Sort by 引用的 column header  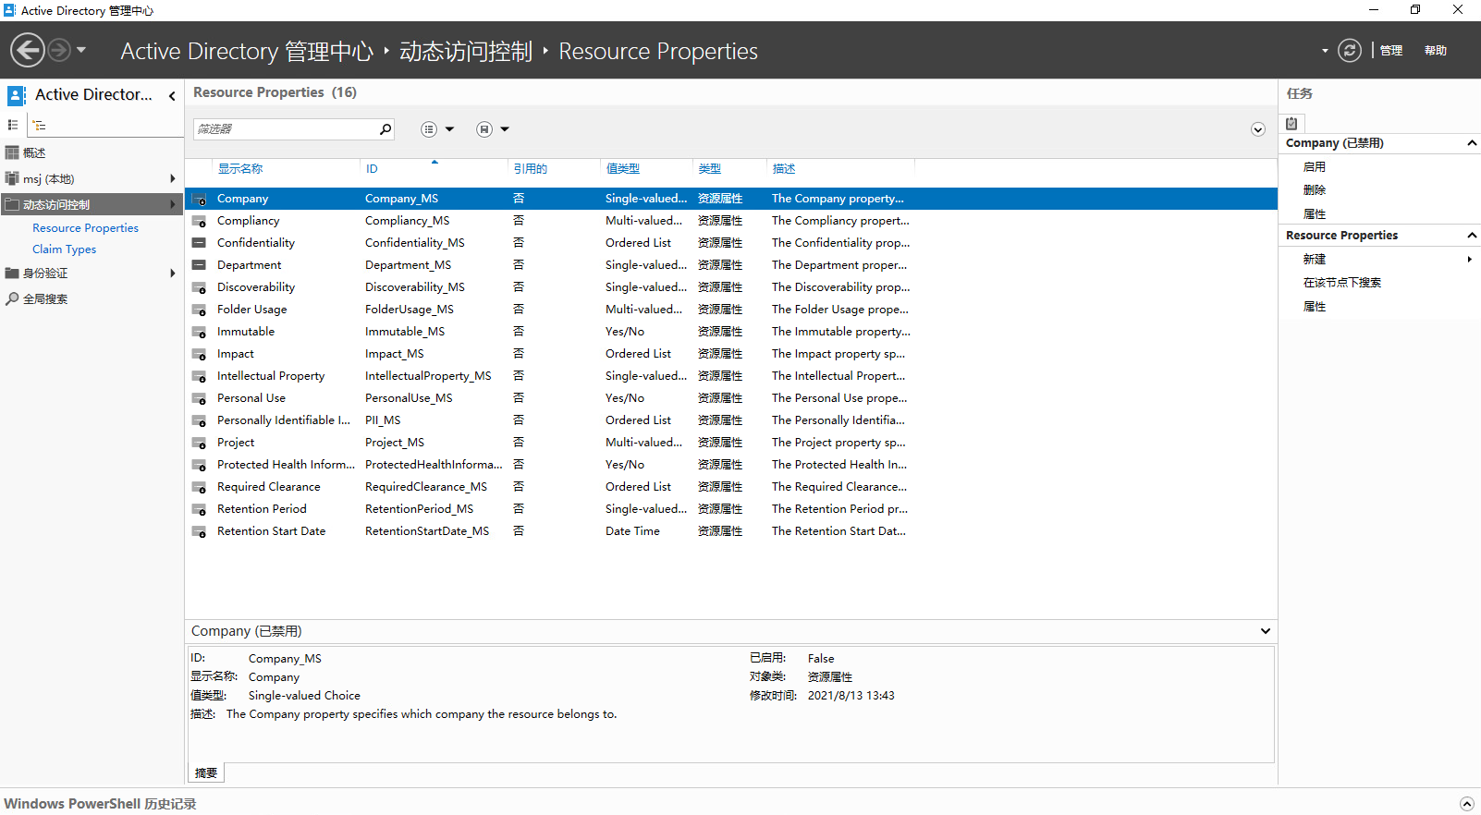pos(531,169)
